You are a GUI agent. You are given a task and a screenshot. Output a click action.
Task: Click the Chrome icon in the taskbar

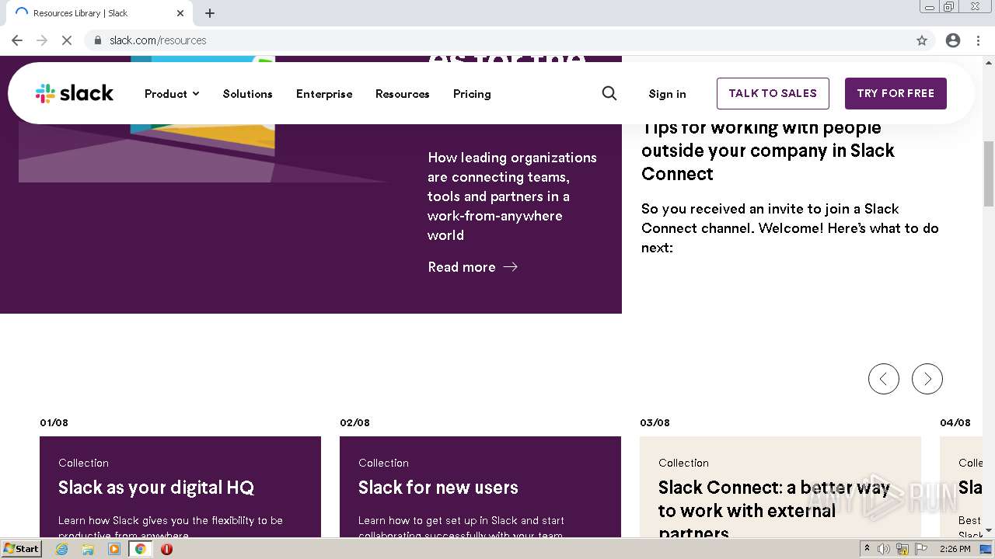(141, 549)
